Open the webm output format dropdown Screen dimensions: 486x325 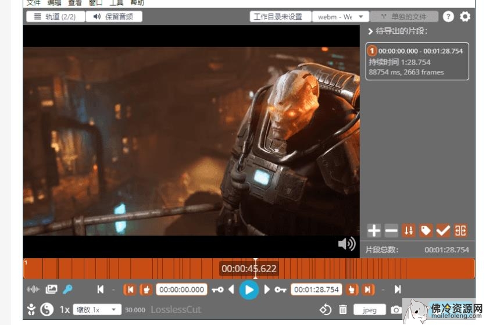[x=340, y=17]
